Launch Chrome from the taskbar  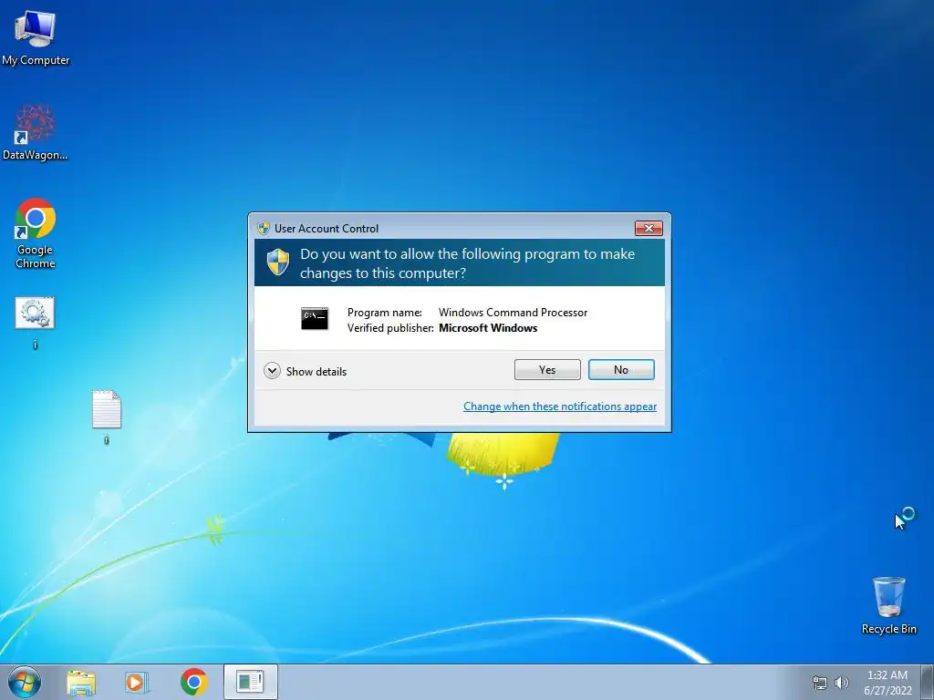point(193,682)
